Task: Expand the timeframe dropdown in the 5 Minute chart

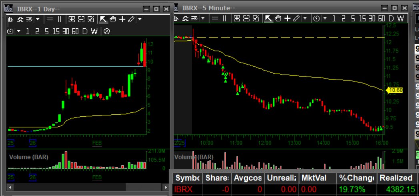Action: coord(325,19)
